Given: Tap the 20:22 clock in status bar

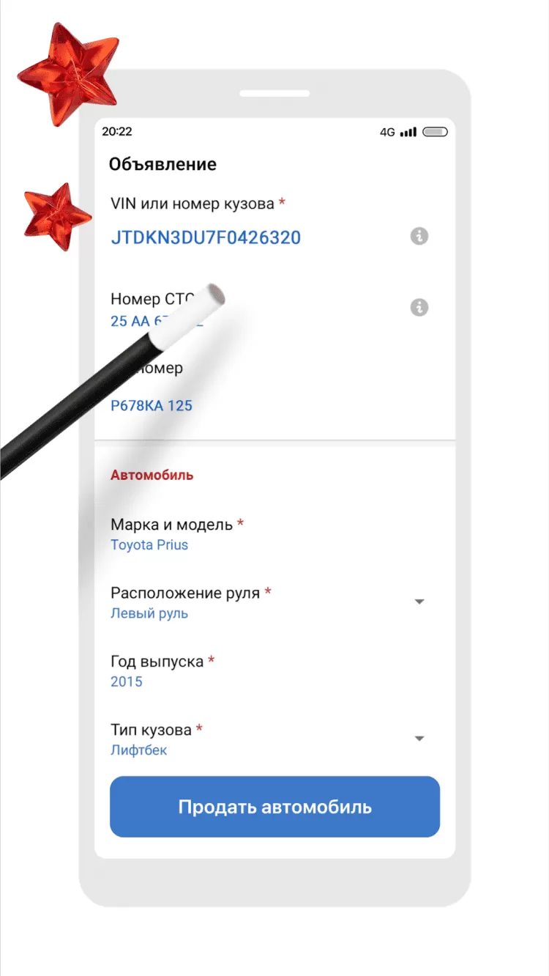Looking at the screenshot, I should point(117,132).
